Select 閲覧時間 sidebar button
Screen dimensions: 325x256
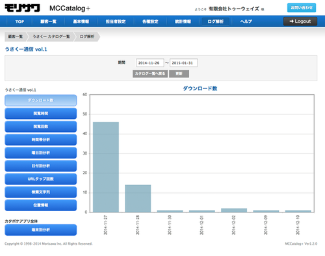tap(41, 114)
